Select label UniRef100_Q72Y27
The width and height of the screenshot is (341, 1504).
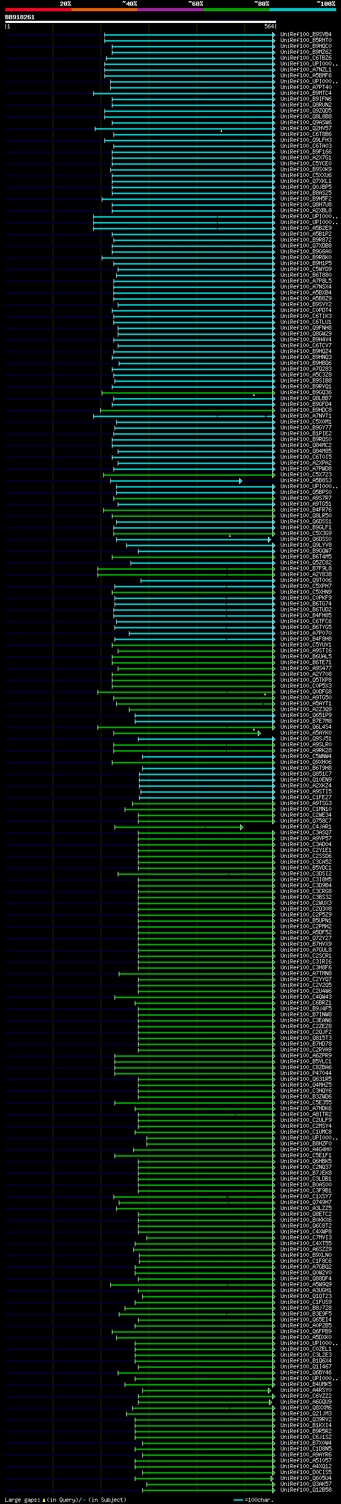[306, 938]
